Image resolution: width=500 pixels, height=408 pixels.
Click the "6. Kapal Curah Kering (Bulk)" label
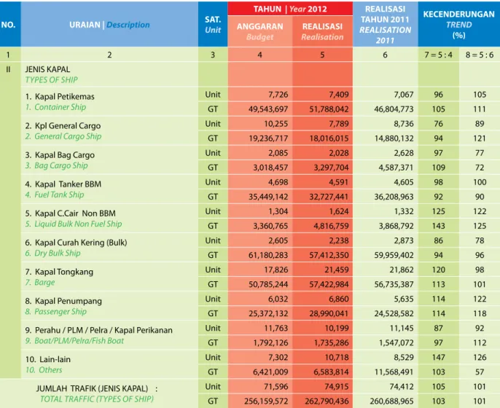click(x=76, y=243)
